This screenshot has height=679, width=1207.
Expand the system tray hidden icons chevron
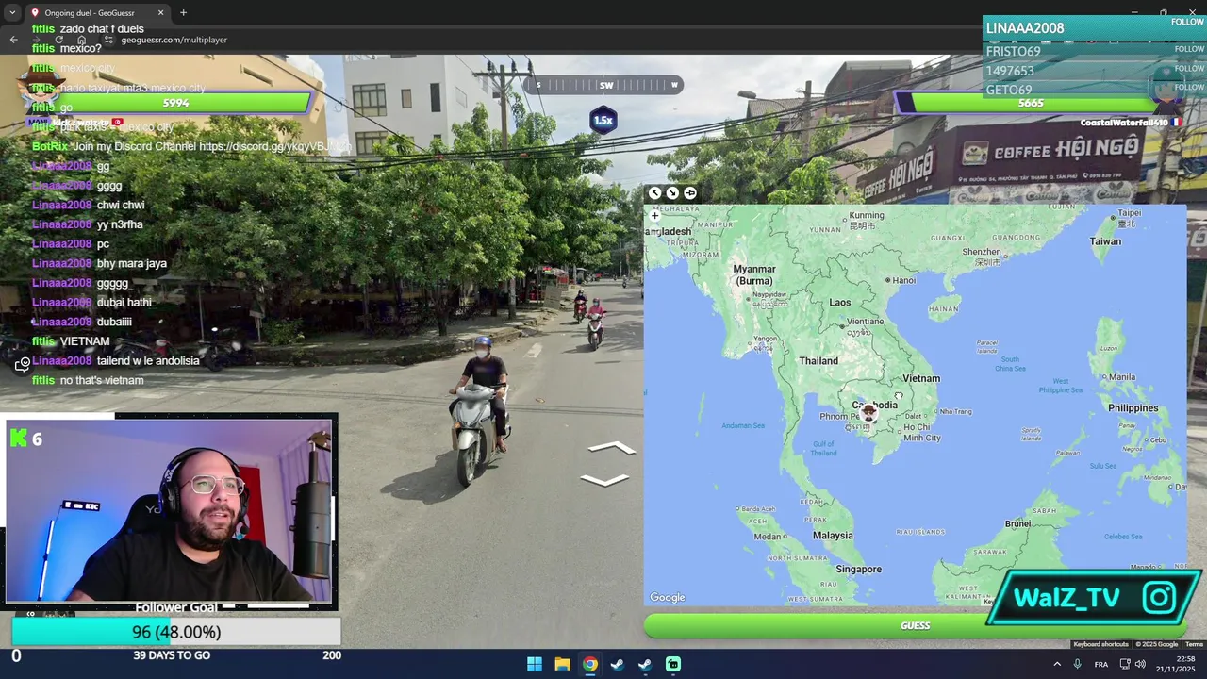(1057, 664)
